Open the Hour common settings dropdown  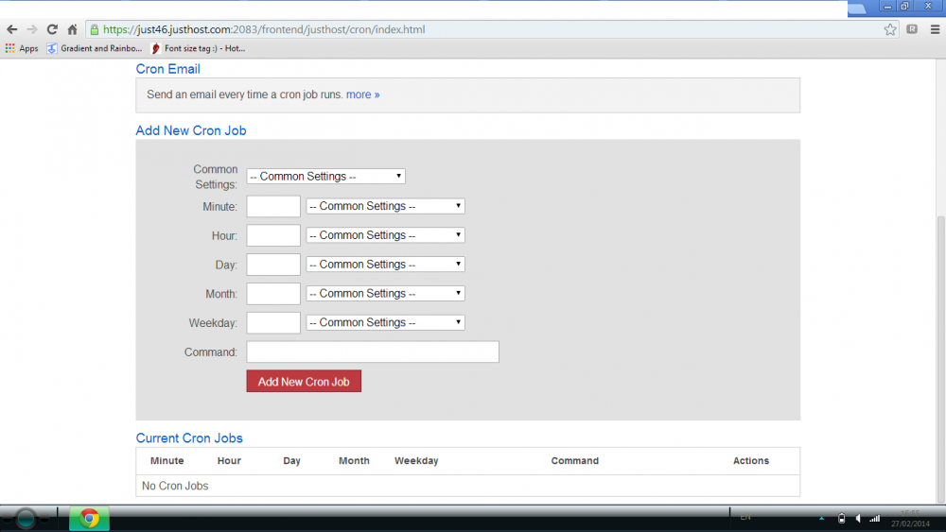point(385,235)
